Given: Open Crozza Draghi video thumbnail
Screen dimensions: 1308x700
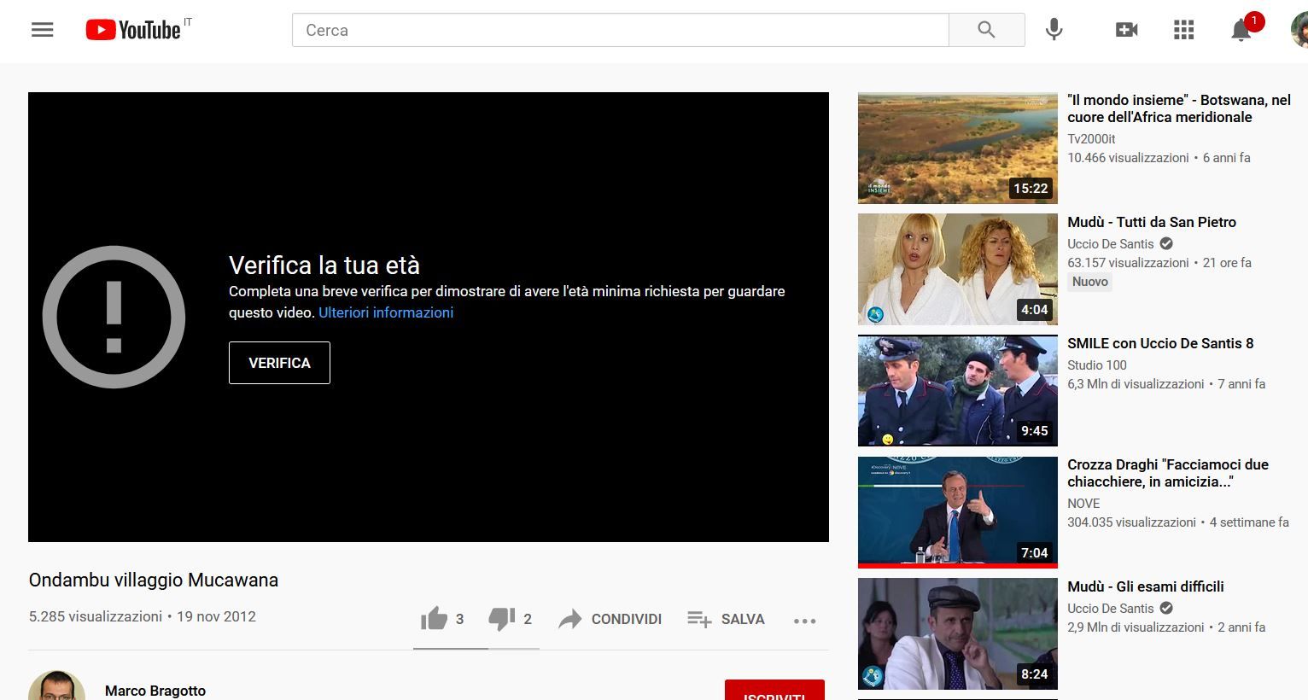Looking at the screenshot, I should click(957, 512).
